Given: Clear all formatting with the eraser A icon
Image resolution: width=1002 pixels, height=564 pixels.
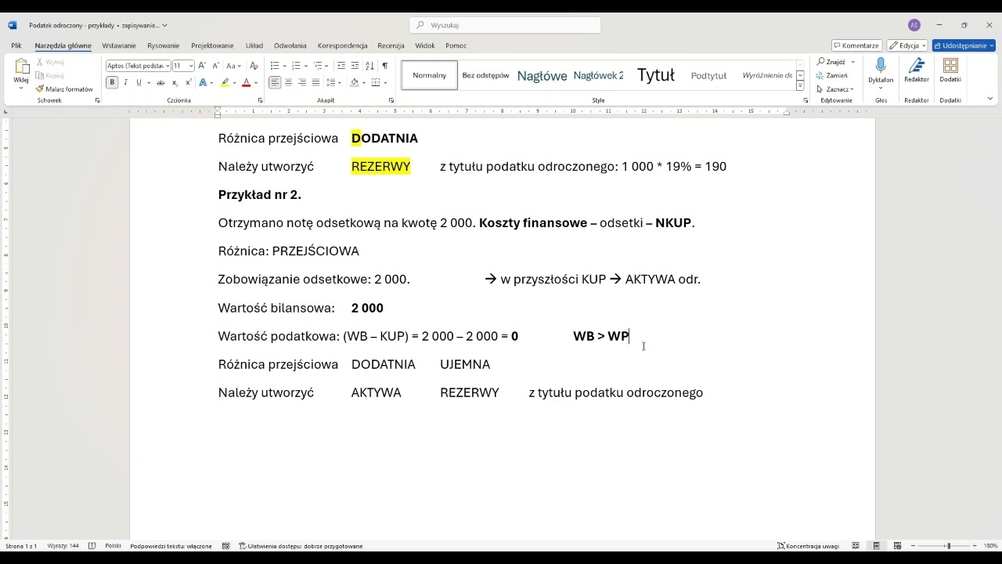Looking at the screenshot, I should tap(254, 66).
